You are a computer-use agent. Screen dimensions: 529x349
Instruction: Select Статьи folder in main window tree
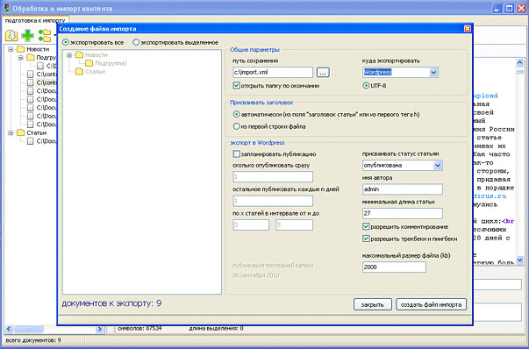point(37,133)
